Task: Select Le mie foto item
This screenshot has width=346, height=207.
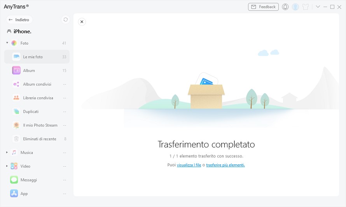Action: click(x=33, y=57)
